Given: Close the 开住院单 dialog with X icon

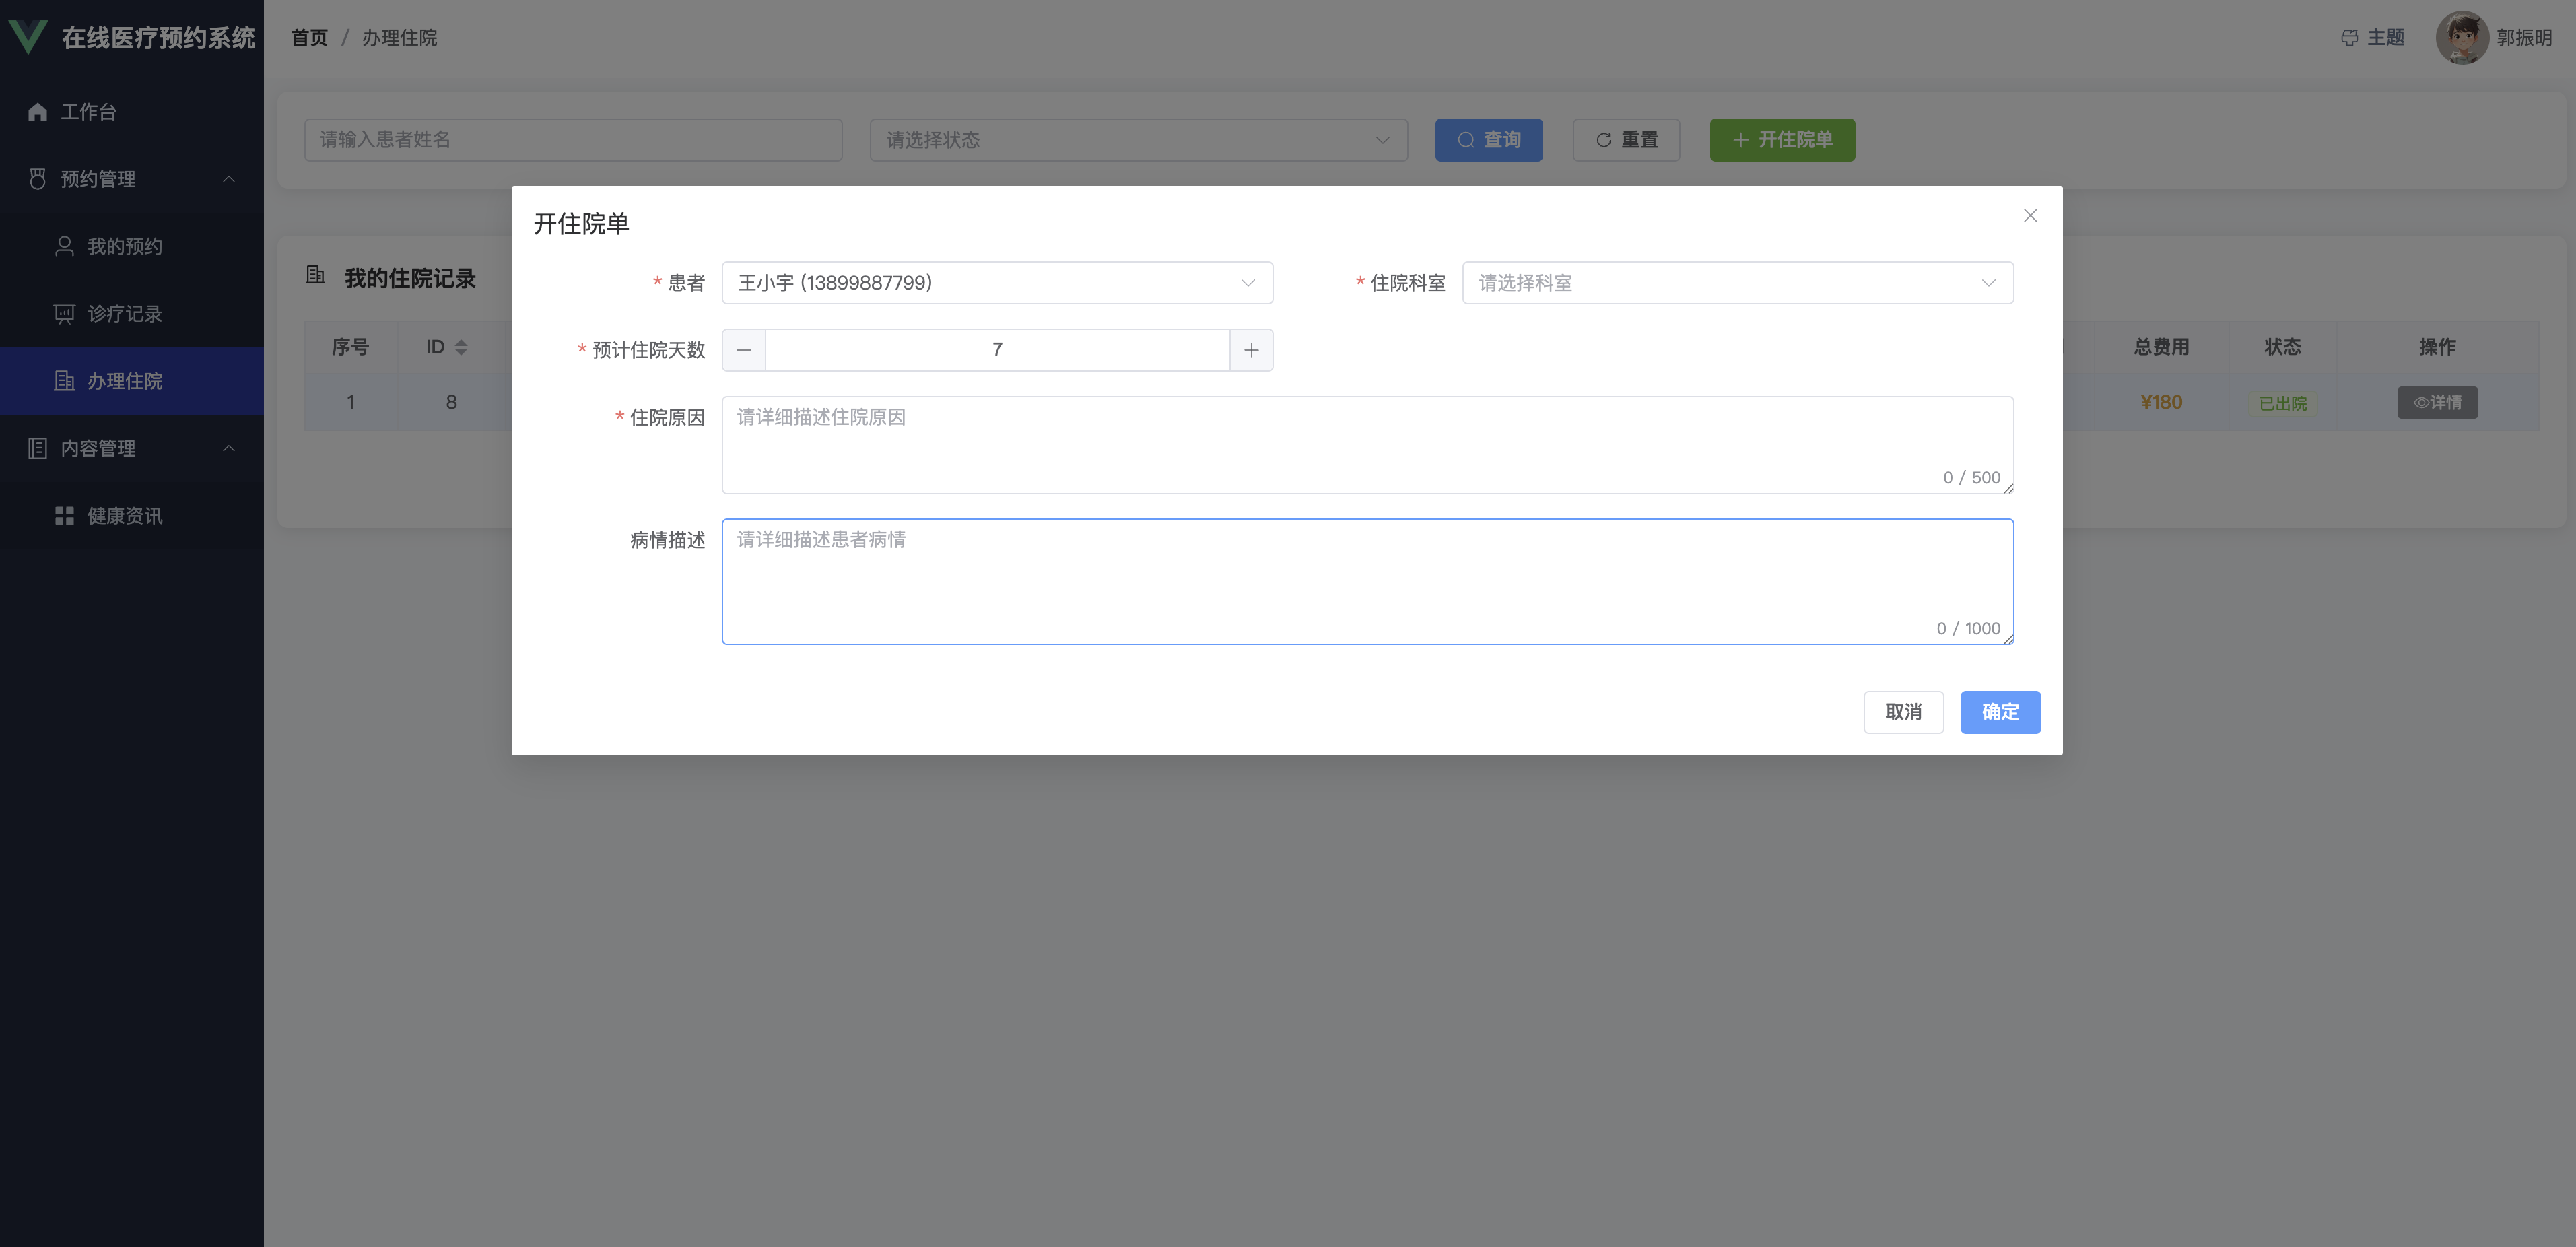Looking at the screenshot, I should click(x=2030, y=215).
